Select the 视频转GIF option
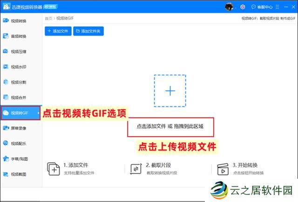The width and height of the screenshot is (298, 202). click(x=20, y=113)
